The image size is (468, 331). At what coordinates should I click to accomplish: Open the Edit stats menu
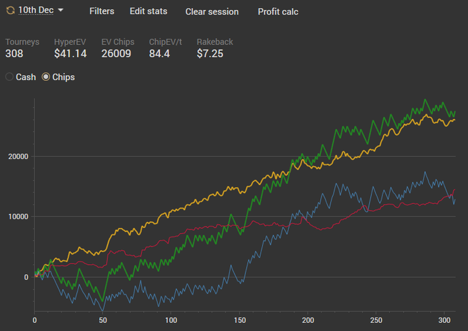tap(148, 11)
